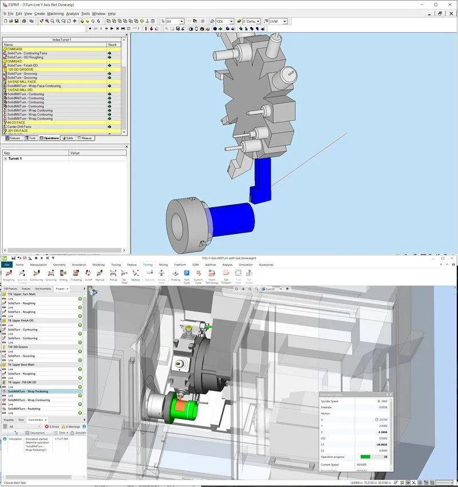Select 'SolidMillTurn - Wrap Pocketing' in Program list
Screen dimensions: 458x487
click(41, 391)
